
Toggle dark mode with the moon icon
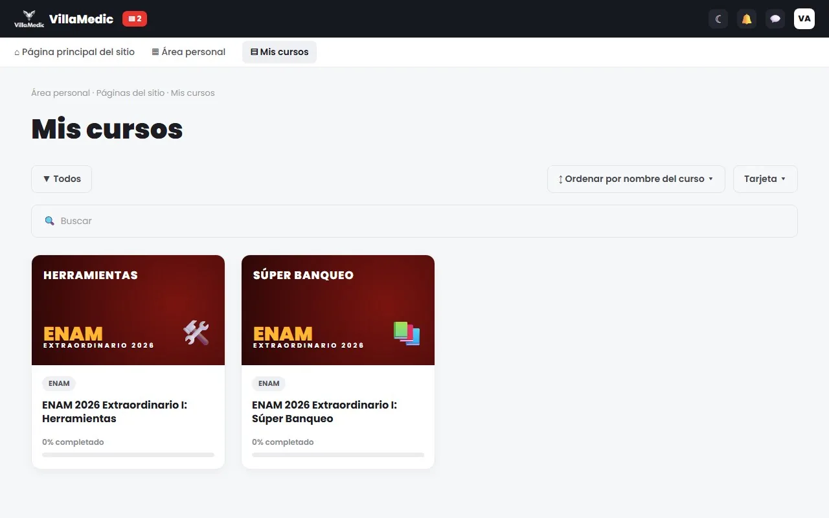pyautogui.click(x=718, y=19)
